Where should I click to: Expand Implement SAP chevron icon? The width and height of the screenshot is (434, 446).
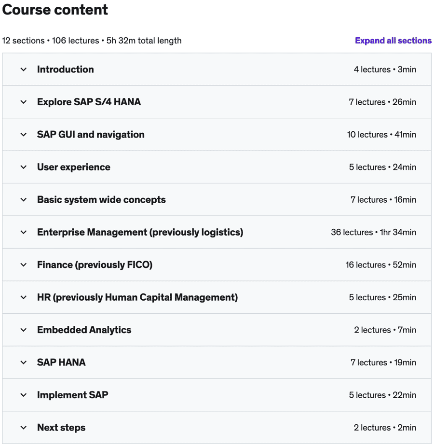tap(24, 395)
